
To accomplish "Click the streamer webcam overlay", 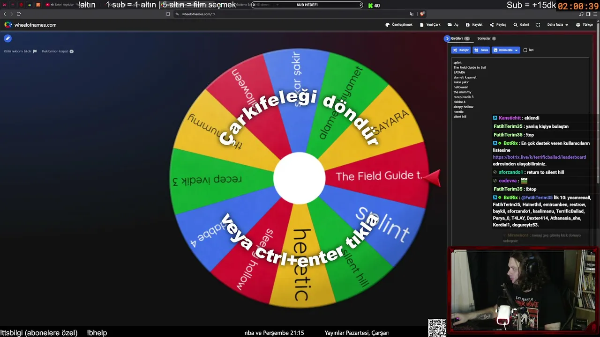I will pos(524,291).
